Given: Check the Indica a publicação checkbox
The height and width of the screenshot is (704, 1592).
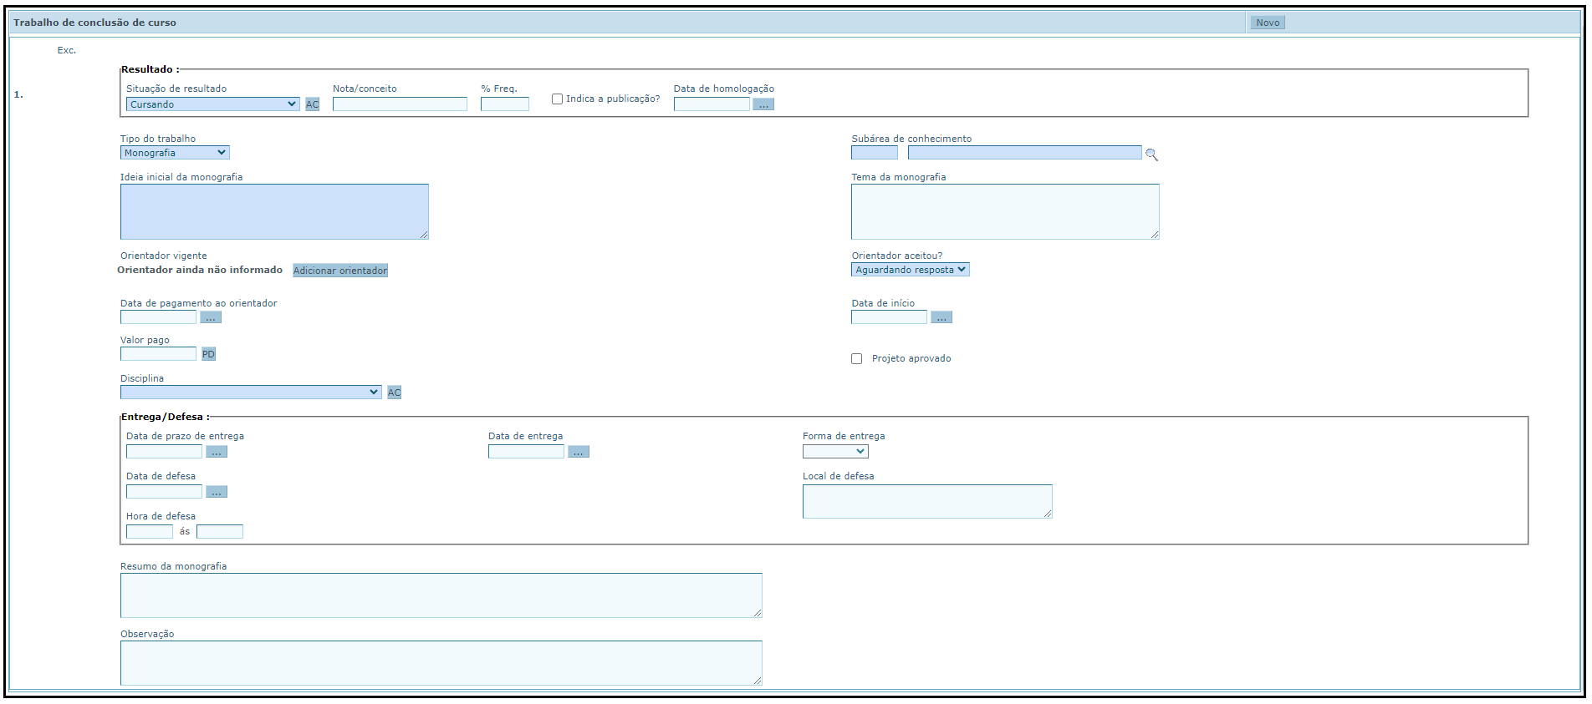Looking at the screenshot, I should tap(557, 99).
